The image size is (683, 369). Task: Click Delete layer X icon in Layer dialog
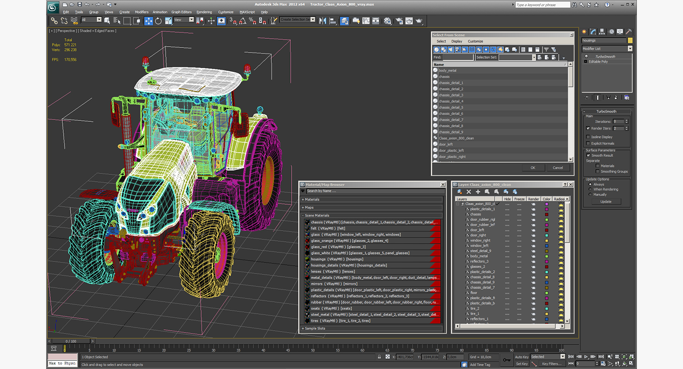pyautogui.click(x=469, y=191)
